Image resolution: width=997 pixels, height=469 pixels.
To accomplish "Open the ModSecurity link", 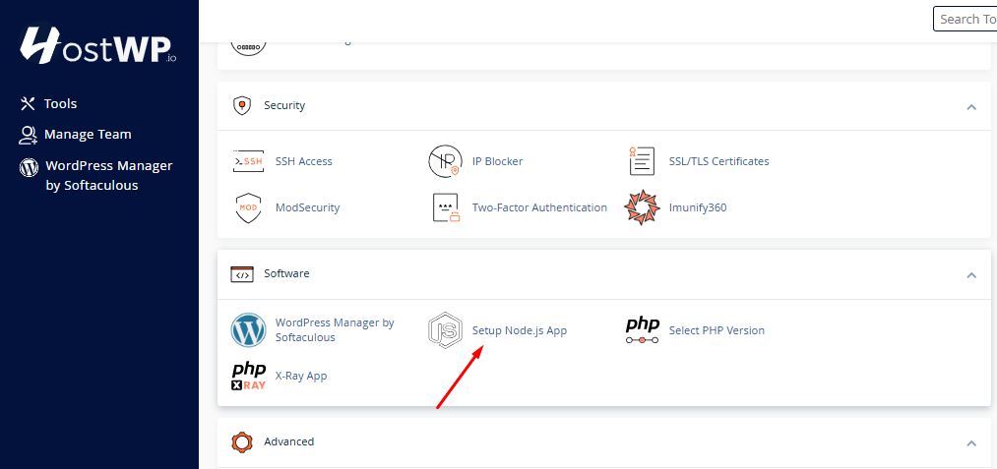I will (307, 207).
